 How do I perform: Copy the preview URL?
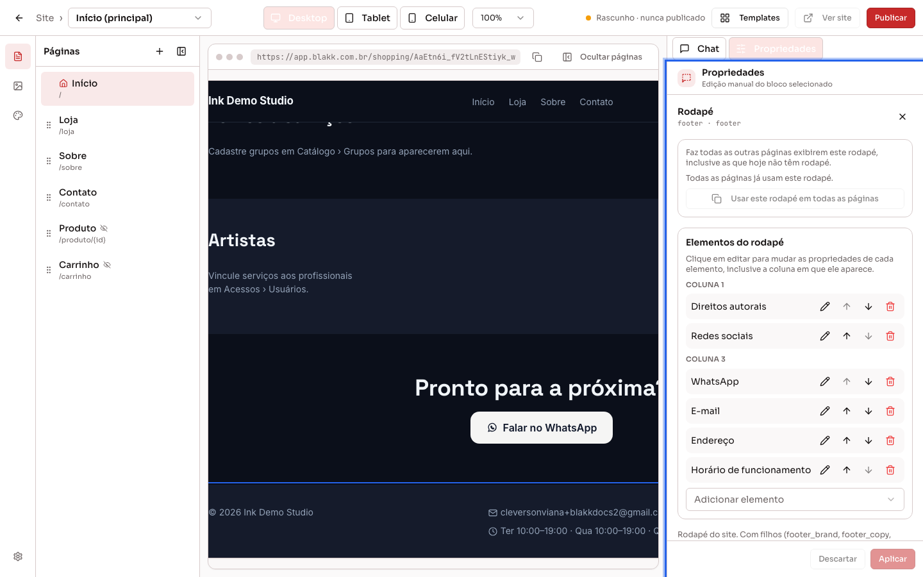pyautogui.click(x=537, y=57)
